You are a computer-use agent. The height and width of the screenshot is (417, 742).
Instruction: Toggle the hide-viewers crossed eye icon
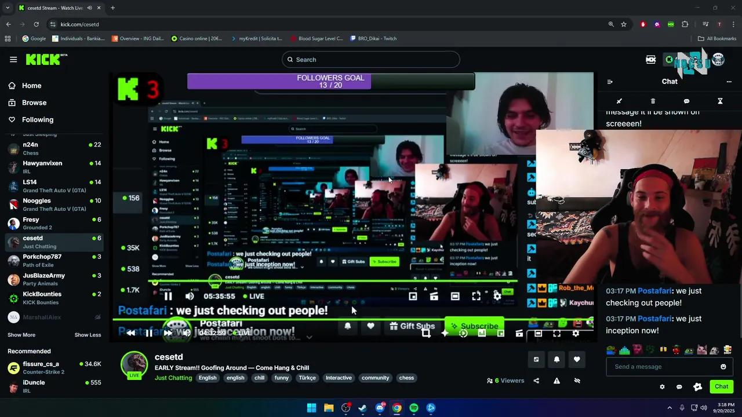(x=577, y=381)
